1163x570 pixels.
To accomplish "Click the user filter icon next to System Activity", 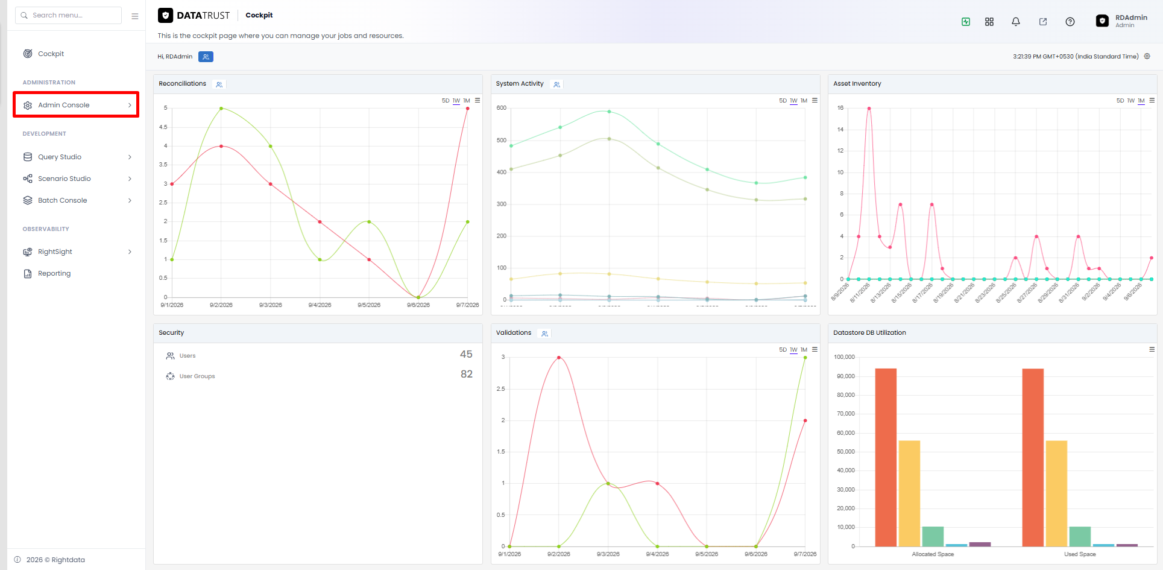I will (557, 84).
